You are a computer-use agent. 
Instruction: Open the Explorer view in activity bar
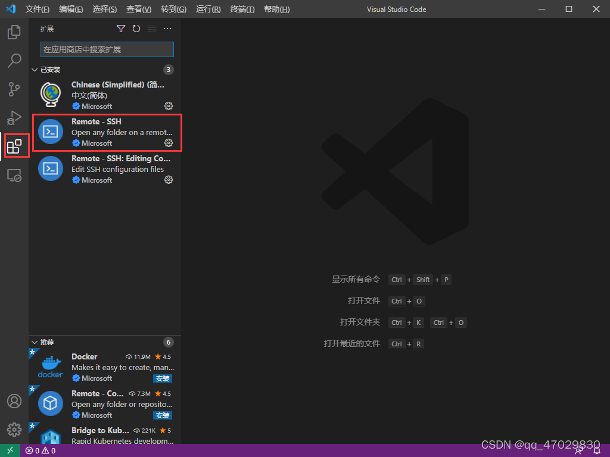tap(14, 32)
